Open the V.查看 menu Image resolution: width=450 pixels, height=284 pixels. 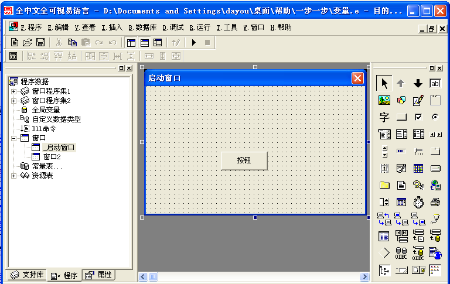[x=85, y=28]
